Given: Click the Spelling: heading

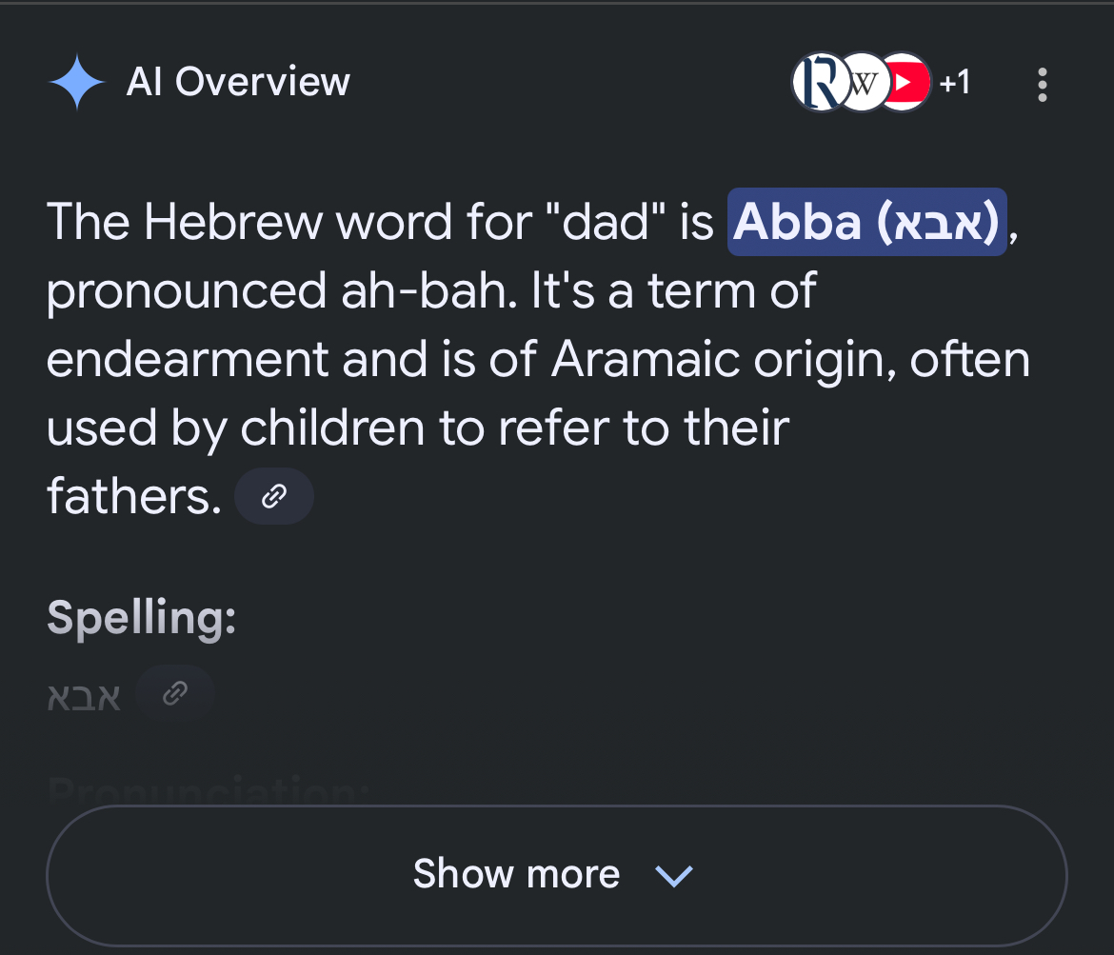Looking at the screenshot, I should pos(141,618).
